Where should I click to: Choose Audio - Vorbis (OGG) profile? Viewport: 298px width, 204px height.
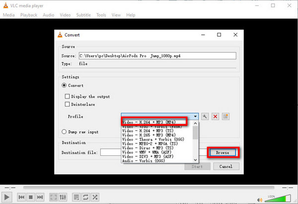click(157, 161)
